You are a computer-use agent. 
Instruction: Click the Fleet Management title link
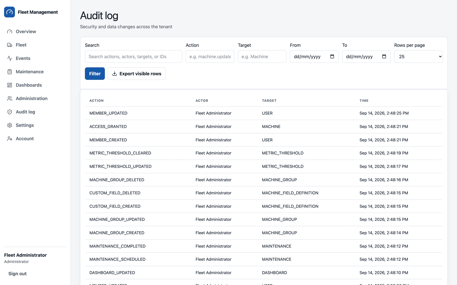tap(38, 12)
